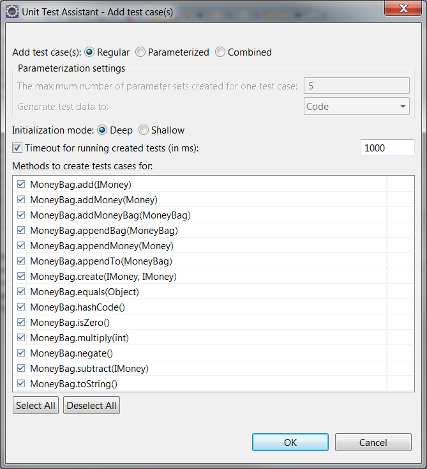Click the Deselect All button
The image size is (427, 469).
pos(91,406)
